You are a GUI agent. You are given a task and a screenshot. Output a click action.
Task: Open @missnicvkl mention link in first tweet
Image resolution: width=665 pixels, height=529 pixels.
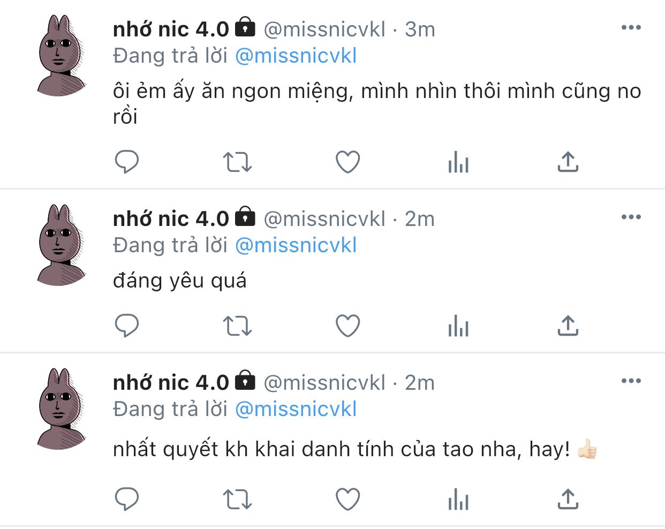(x=296, y=56)
